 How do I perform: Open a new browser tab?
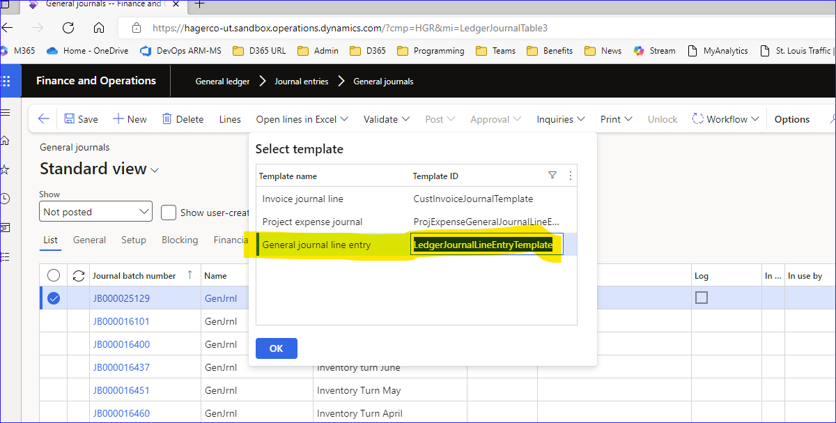point(199,4)
